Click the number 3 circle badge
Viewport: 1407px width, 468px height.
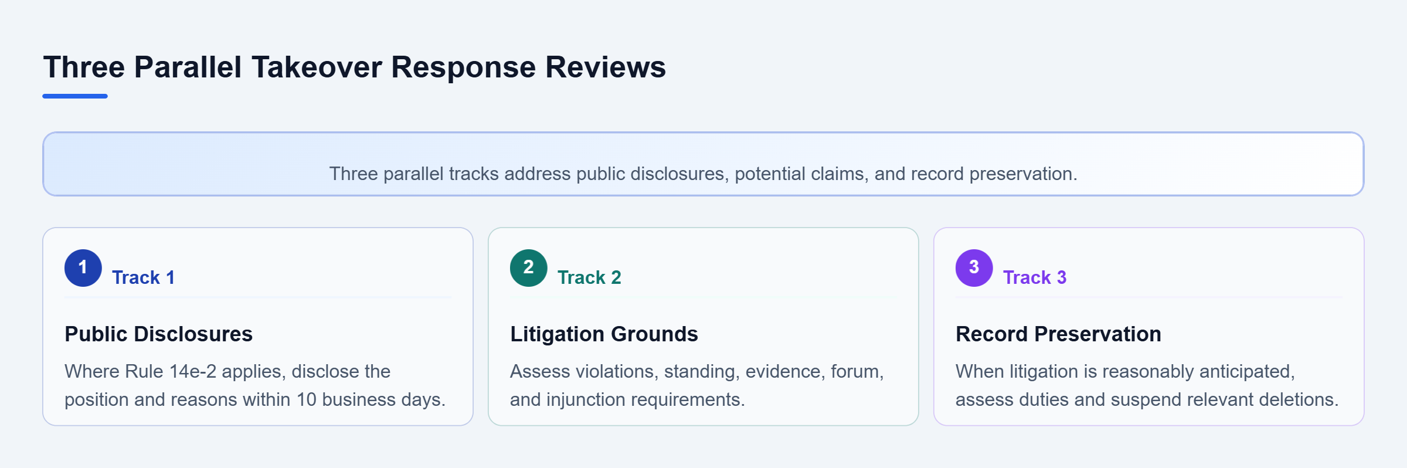(974, 268)
